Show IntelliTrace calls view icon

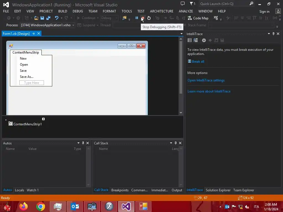click(x=196, y=40)
